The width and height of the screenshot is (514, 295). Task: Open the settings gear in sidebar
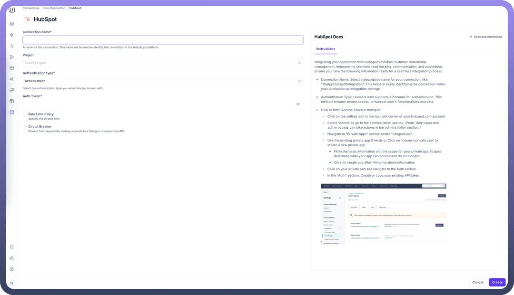pos(12,269)
